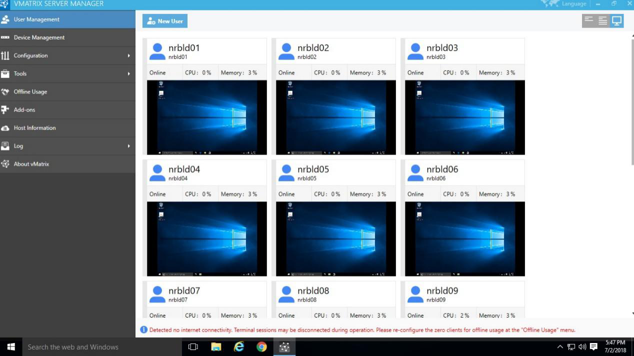634x356 pixels.
Task: Open nrbld03 desktop preview thumbnail
Action: pos(465,117)
